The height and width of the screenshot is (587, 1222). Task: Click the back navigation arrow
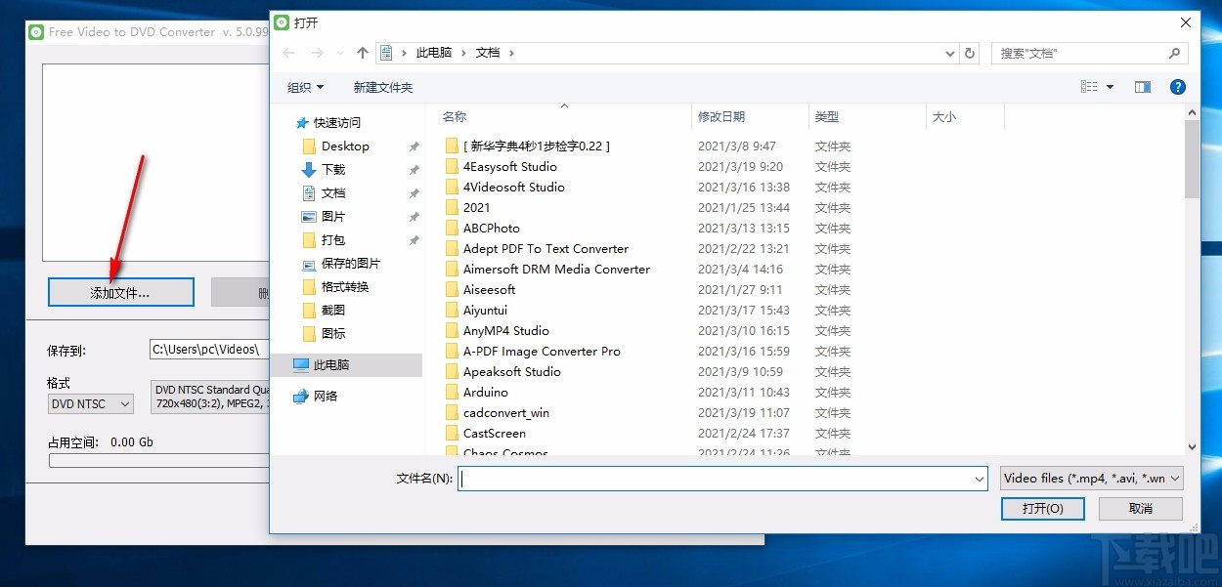[286, 53]
